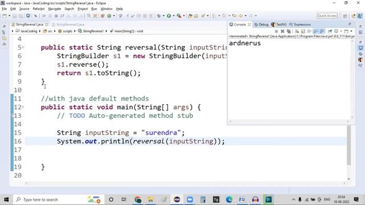The height and width of the screenshot is (205, 365).
Task: Expand the src breadcrumb arrow
Action: coord(55,31)
